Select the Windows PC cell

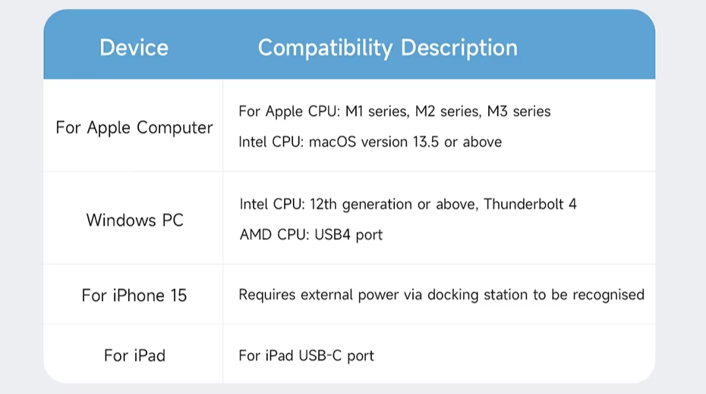tap(134, 220)
